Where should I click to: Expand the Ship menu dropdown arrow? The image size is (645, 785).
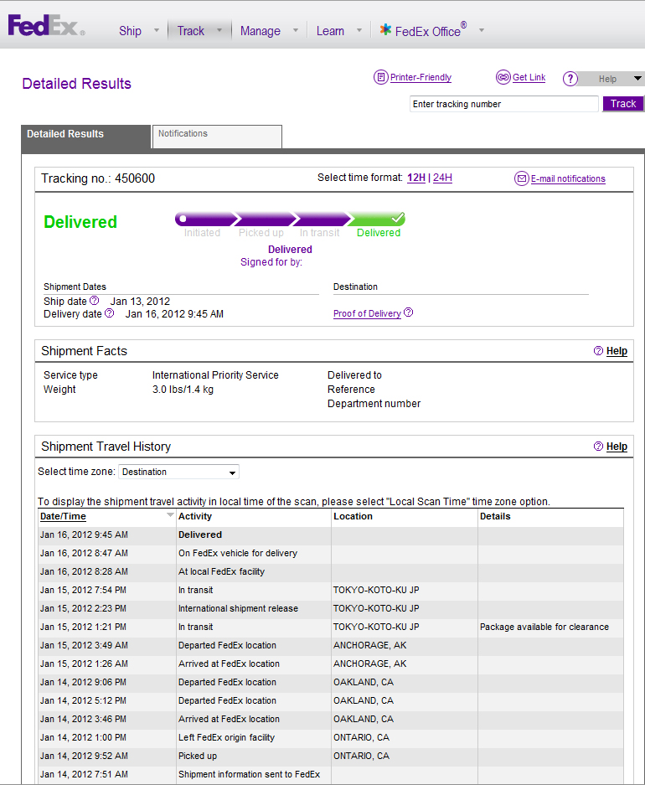point(155,31)
